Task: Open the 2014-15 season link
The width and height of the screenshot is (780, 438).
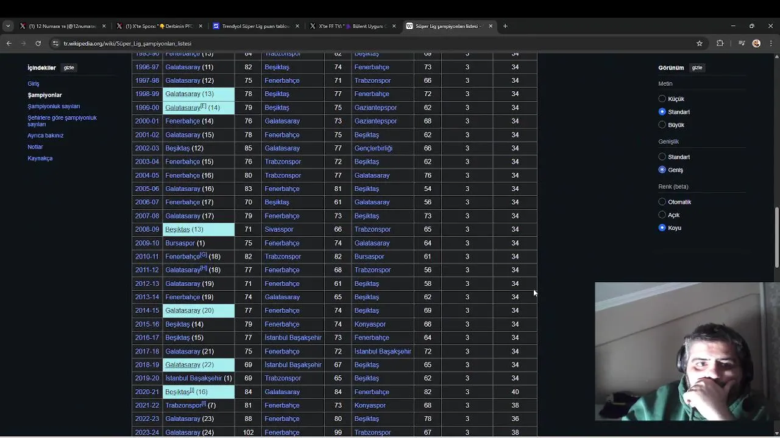Action: 147,310
